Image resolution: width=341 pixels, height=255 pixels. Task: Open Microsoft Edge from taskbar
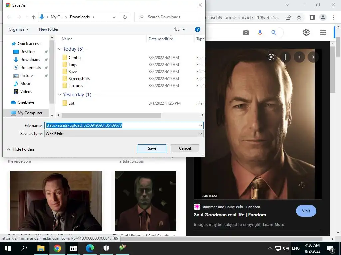click(x=90, y=248)
